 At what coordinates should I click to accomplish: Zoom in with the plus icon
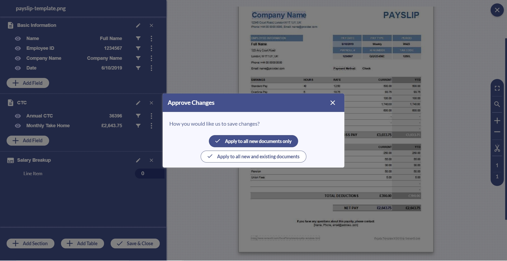497,121
